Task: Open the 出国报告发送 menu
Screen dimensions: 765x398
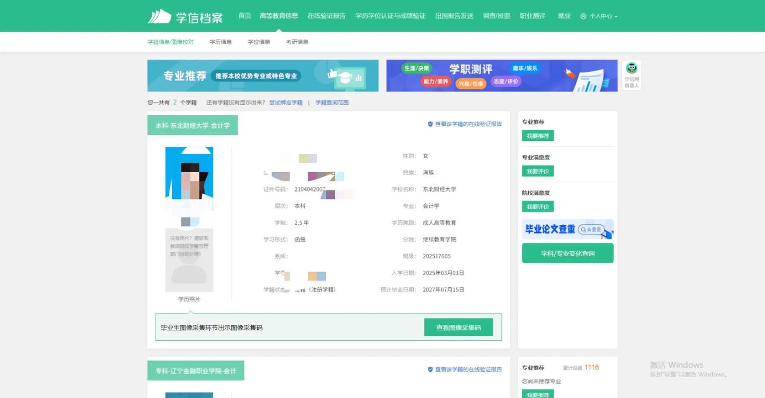Action: pos(454,16)
